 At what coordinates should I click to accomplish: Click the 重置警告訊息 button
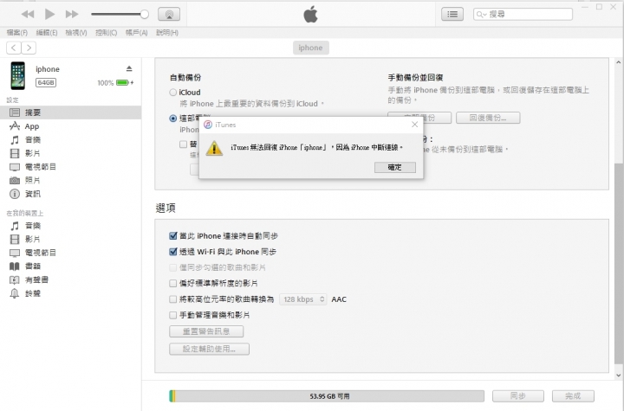coord(206,331)
